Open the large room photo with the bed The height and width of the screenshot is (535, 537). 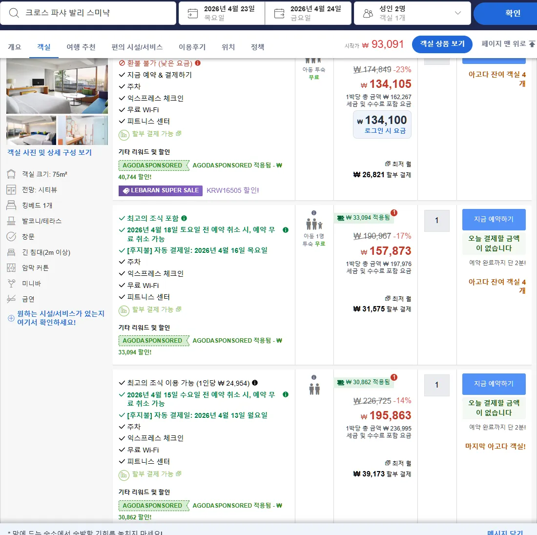pos(57,86)
